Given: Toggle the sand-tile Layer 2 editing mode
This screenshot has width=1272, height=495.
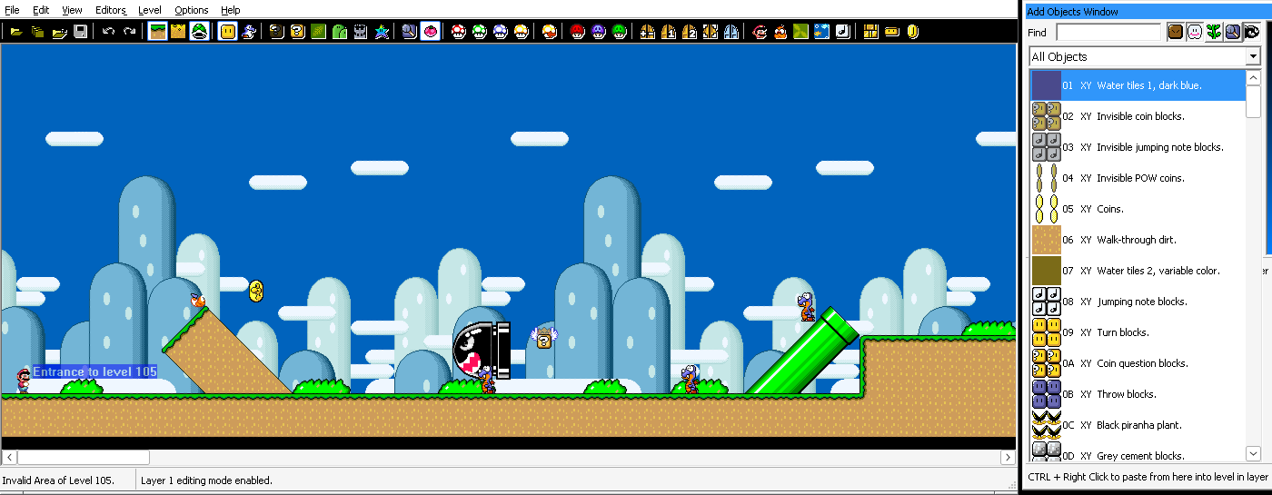Looking at the screenshot, I should tap(179, 32).
